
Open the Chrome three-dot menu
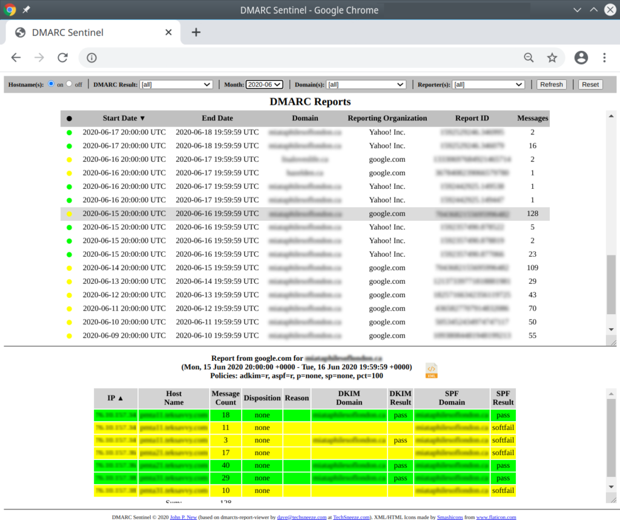tap(604, 58)
